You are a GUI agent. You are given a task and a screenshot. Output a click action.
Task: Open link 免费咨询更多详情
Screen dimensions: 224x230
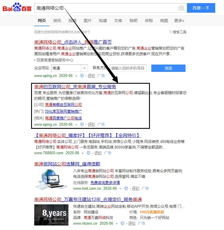[105, 183]
